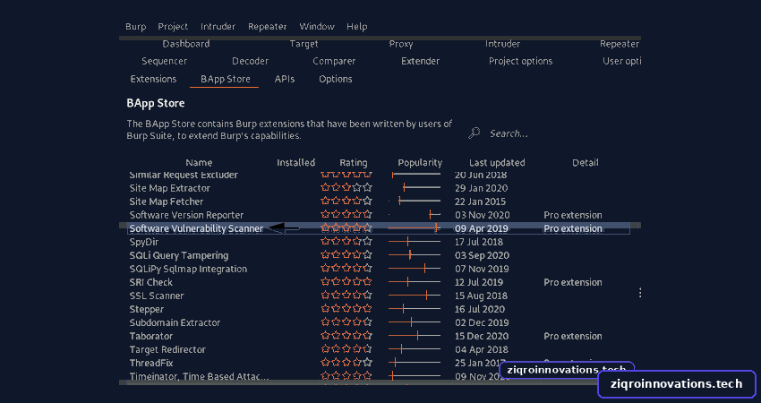
Task: Click the magnifier search icon
Action: pyautogui.click(x=475, y=133)
